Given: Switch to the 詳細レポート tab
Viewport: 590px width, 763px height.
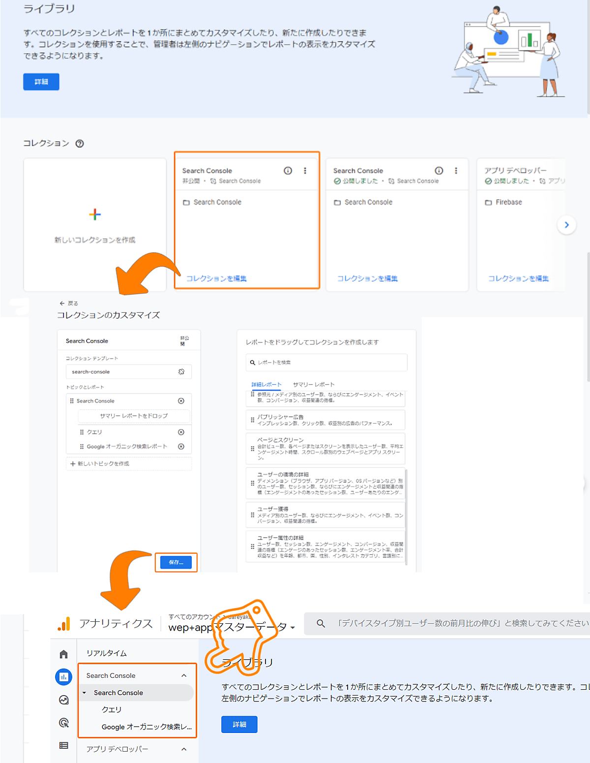Looking at the screenshot, I should point(266,385).
